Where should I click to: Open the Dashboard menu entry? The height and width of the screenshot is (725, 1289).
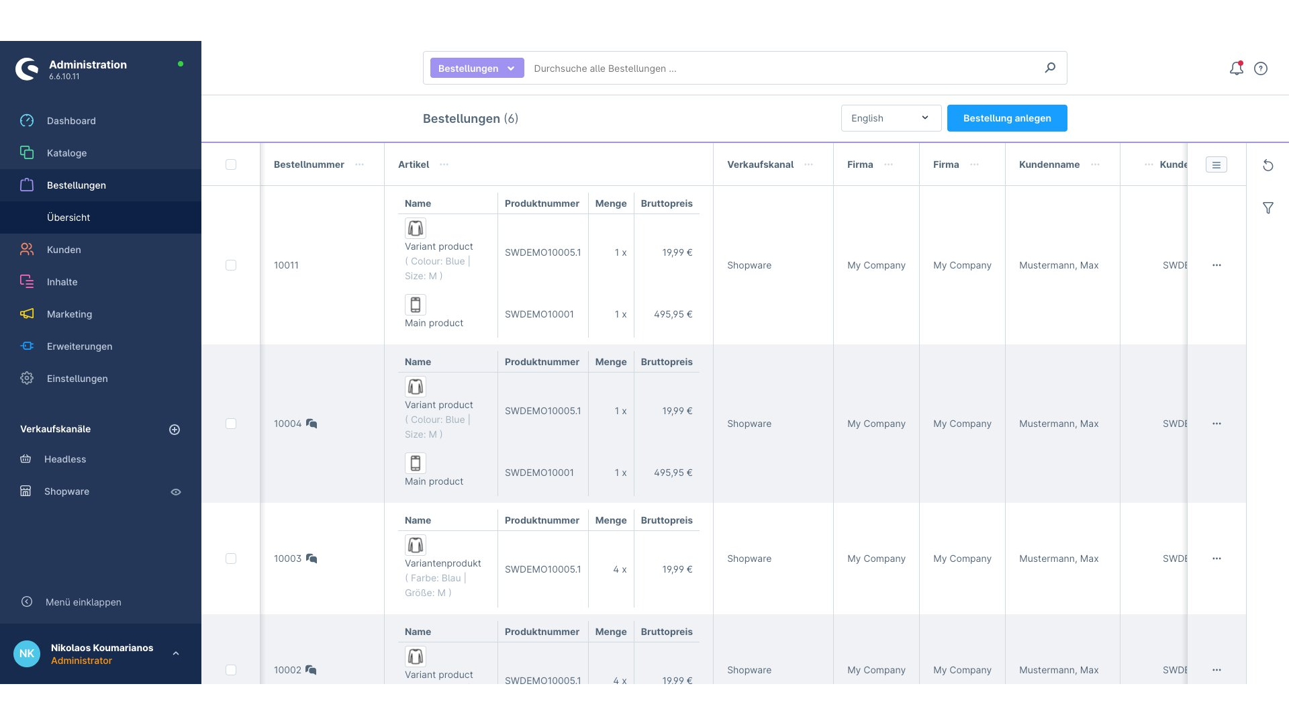click(71, 121)
